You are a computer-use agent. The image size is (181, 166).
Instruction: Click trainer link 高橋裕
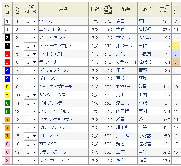pos(145,29)
